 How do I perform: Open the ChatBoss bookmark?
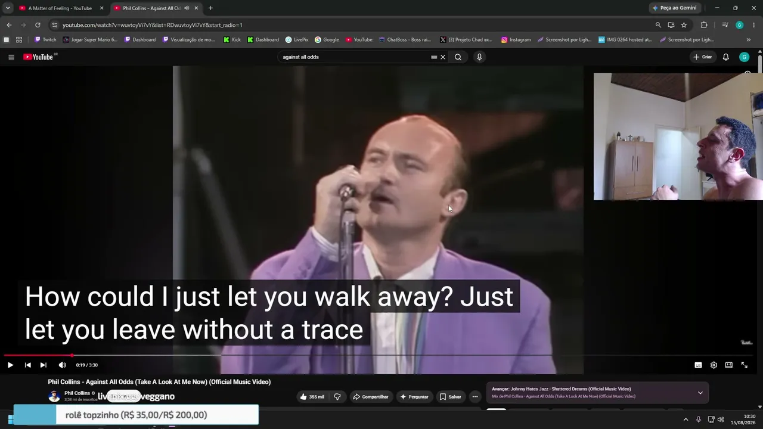tap(405, 40)
